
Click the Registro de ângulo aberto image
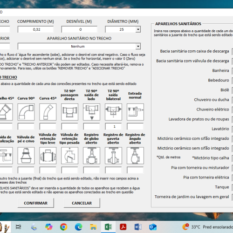tap(135, 156)
